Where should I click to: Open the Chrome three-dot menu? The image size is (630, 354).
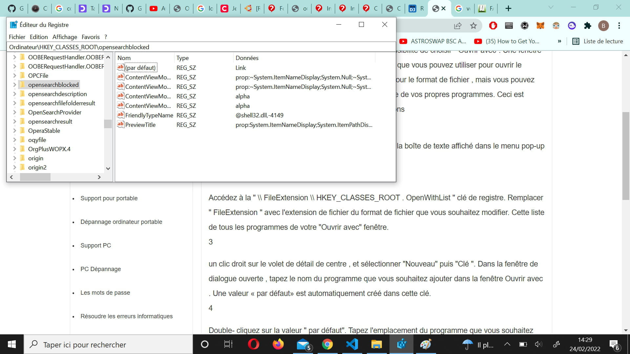[619, 26]
